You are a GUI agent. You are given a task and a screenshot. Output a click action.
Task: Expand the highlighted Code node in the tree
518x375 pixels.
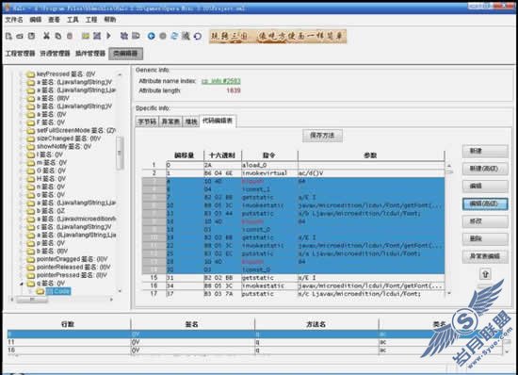[30, 291]
